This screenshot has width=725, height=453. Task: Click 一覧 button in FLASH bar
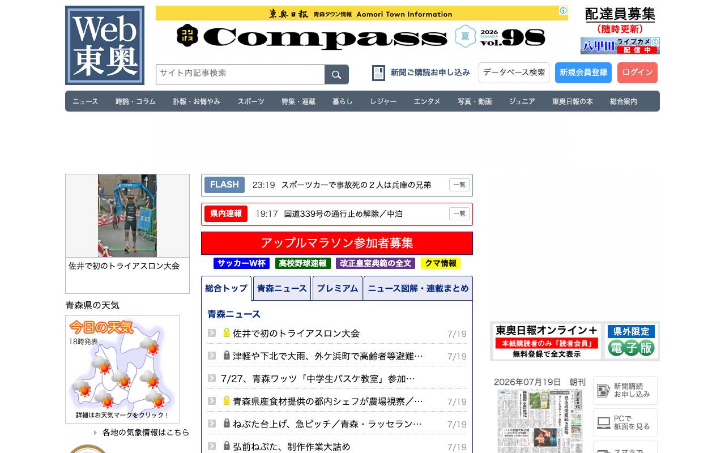coord(459,185)
